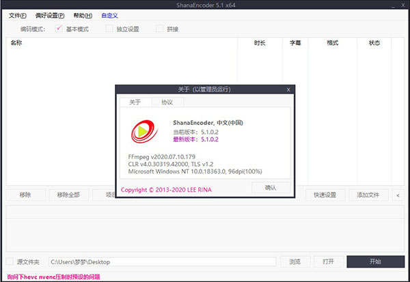The height and width of the screenshot is (282, 410).
Task: Open the 帮助(H) menu
Action: tap(83, 16)
